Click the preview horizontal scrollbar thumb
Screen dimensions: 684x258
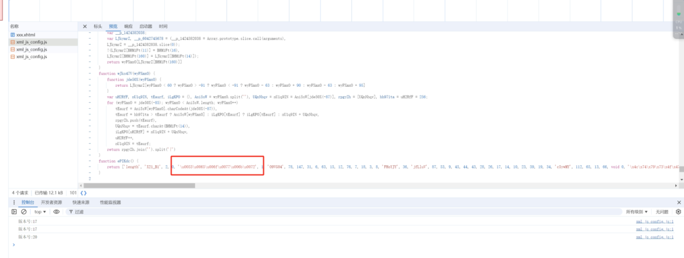coord(139,186)
